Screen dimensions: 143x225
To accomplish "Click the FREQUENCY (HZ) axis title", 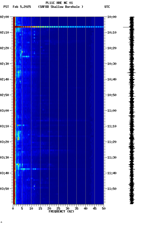I will 61,211.
